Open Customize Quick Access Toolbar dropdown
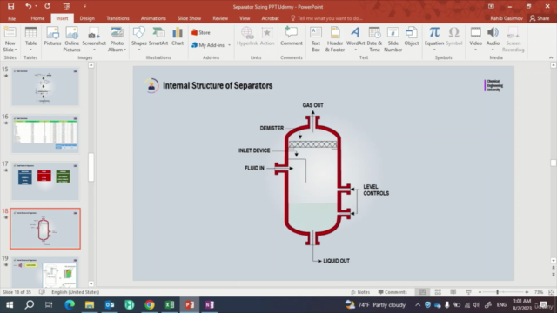The width and height of the screenshot is (557, 313). [x=84, y=6]
